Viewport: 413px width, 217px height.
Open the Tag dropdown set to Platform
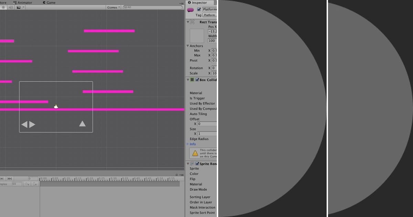pos(209,15)
